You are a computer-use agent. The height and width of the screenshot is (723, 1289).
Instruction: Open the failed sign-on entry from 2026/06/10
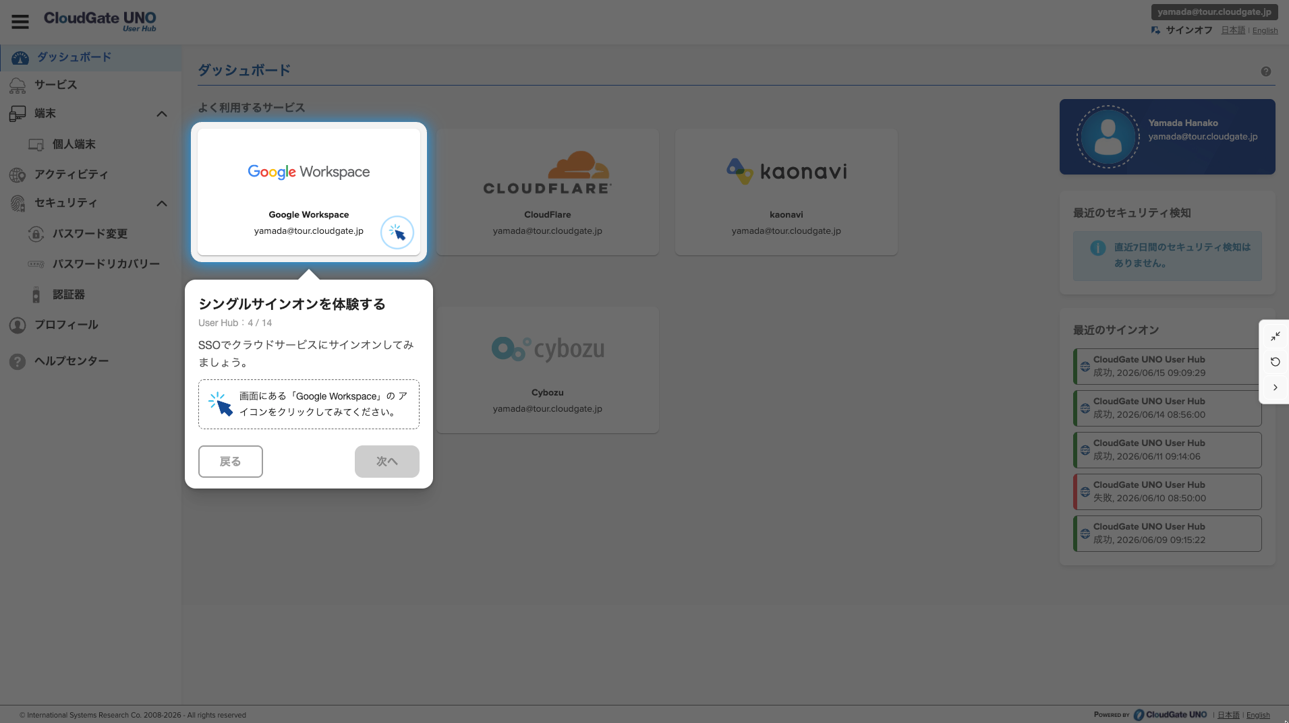[1168, 492]
